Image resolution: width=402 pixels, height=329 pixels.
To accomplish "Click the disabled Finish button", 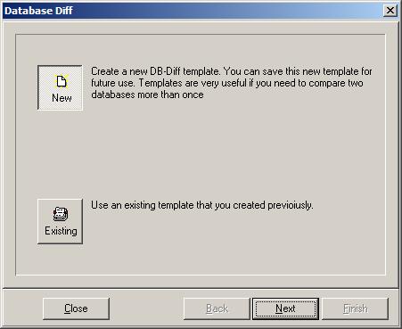I will (356, 308).
